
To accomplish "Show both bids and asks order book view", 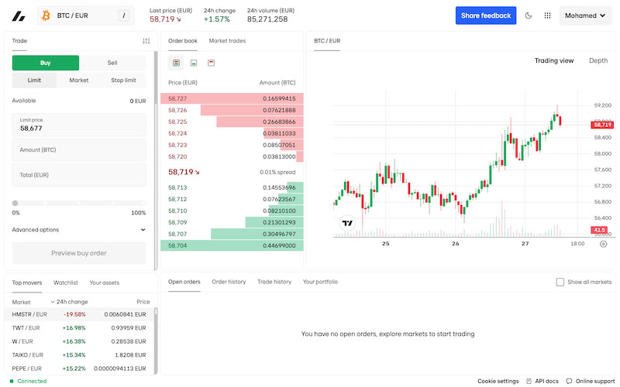I will point(177,63).
